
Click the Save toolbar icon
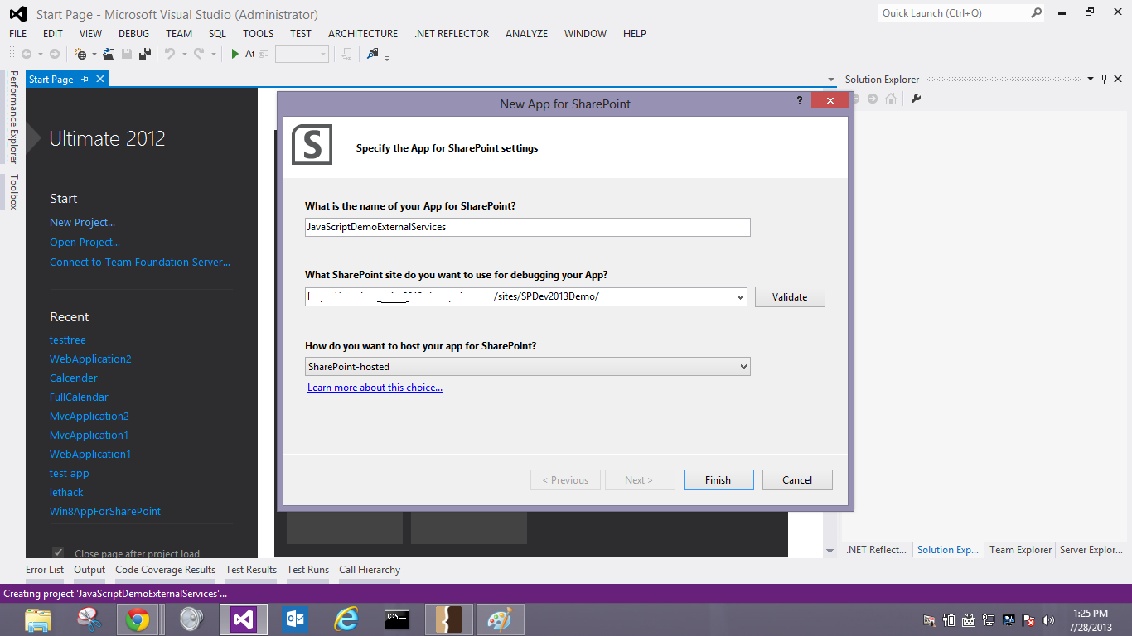[x=127, y=54]
